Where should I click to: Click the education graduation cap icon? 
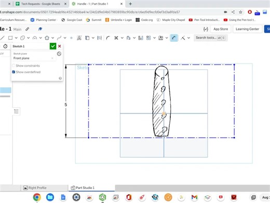coord(40,29)
